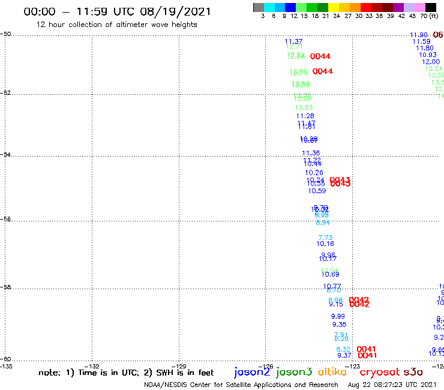444x390 pixels.
Task: Click wave height value 9.35
Action: [x=339, y=325]
